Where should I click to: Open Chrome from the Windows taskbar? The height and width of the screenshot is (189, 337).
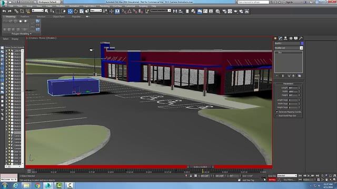coord(37,185)
